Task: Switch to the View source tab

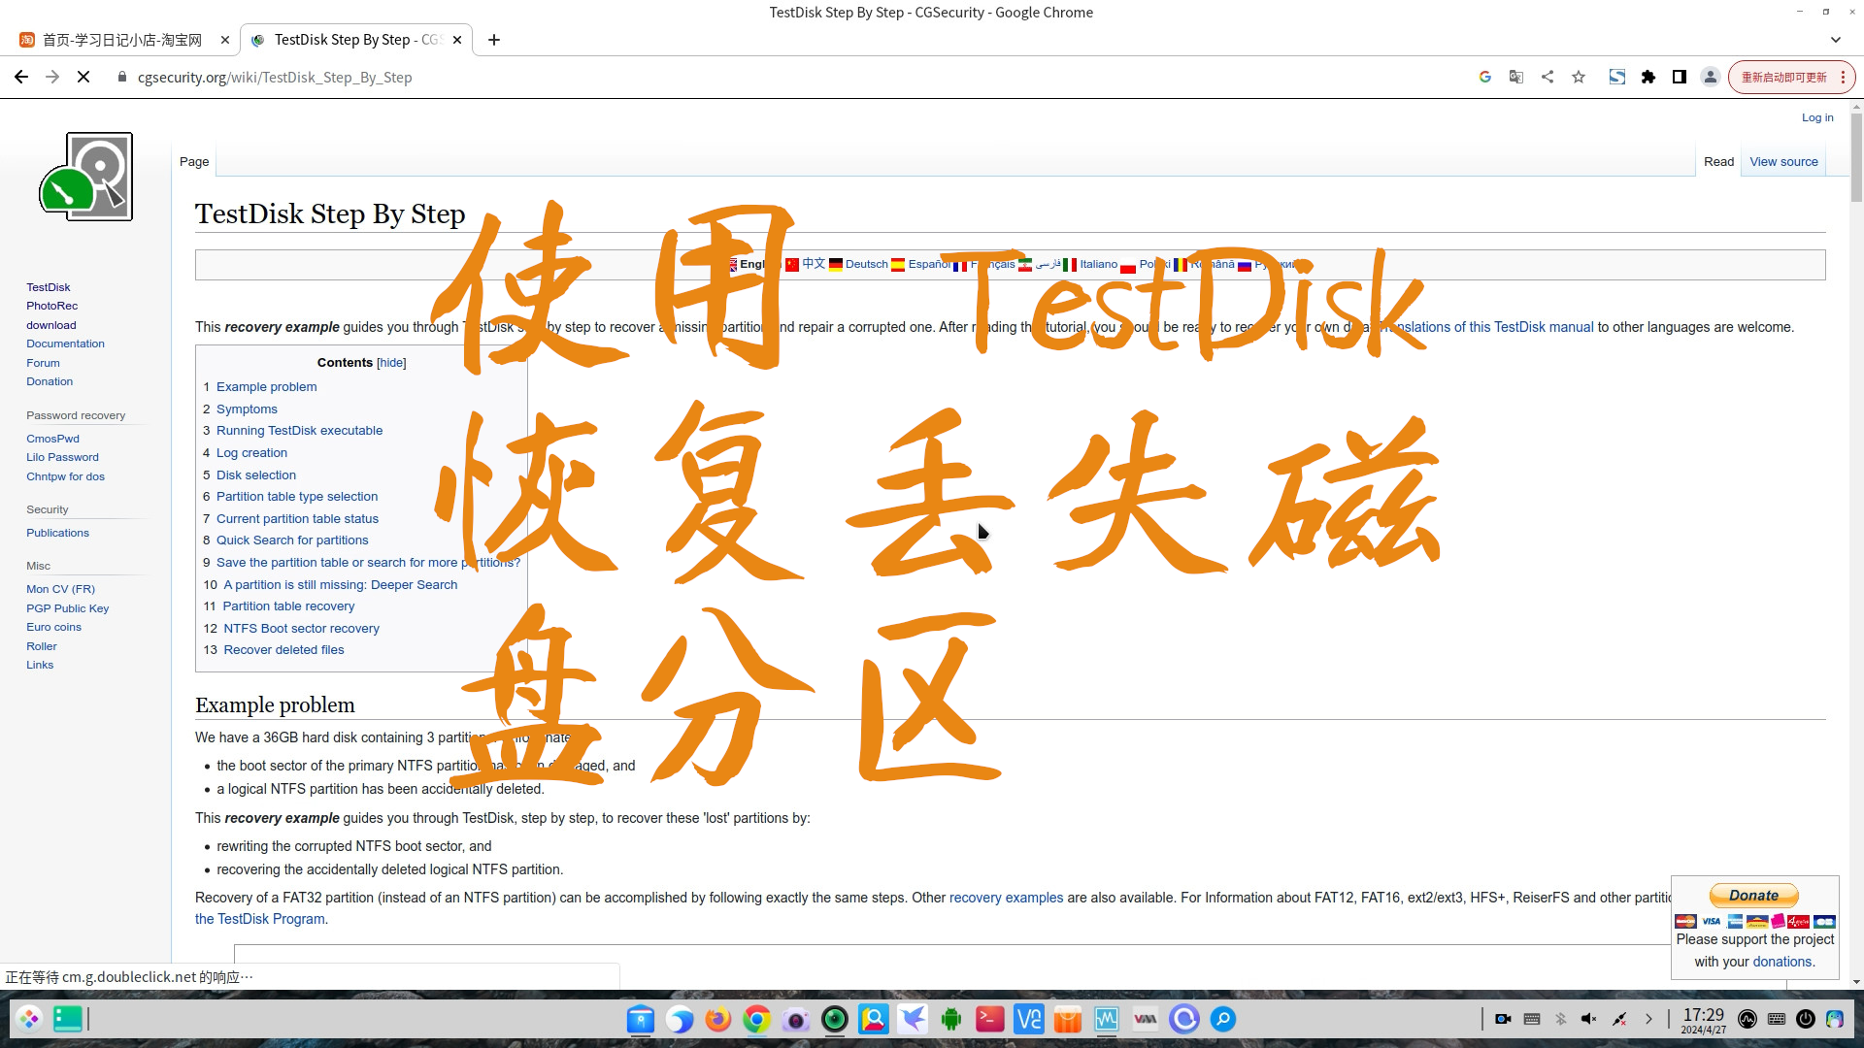Action: tap(1783, 162)
